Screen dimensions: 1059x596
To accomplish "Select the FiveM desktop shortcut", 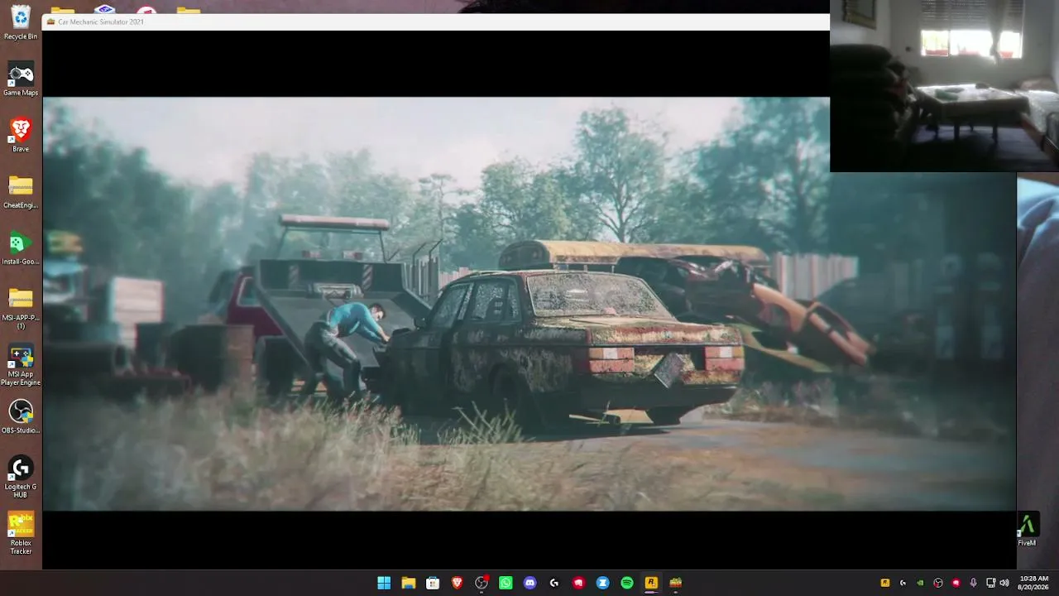I will pyautogui.click(x=1027, y=529).
